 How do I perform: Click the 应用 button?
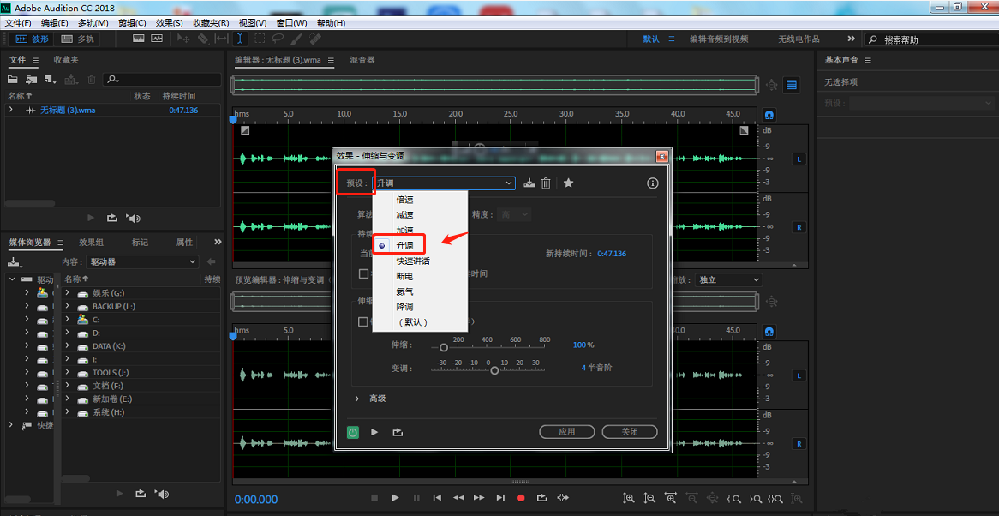pos(567,431)
